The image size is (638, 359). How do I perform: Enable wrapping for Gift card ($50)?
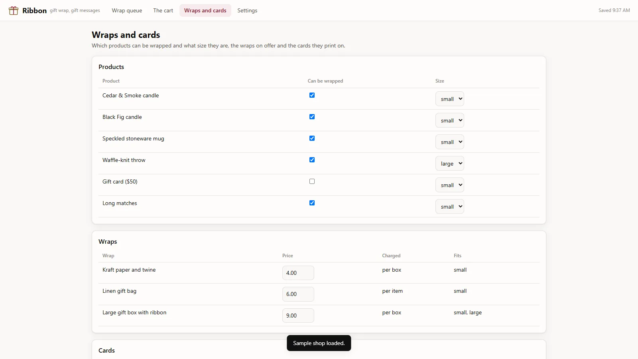tap(312, 181)
